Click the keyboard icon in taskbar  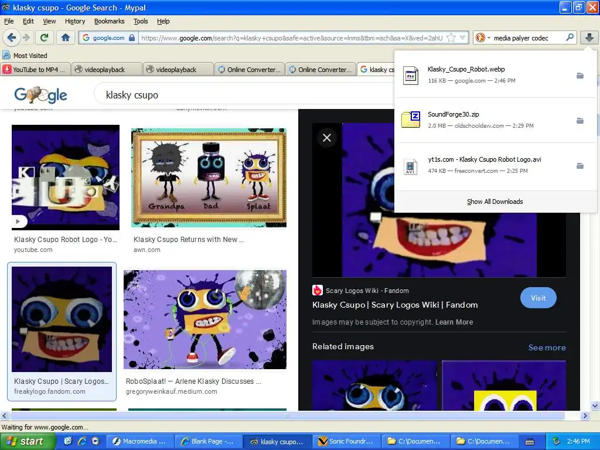(530, 442)
